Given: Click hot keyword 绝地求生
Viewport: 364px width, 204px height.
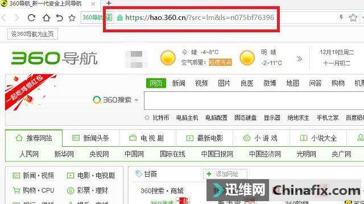Looking at the screenshot, I should click(298, 118).
